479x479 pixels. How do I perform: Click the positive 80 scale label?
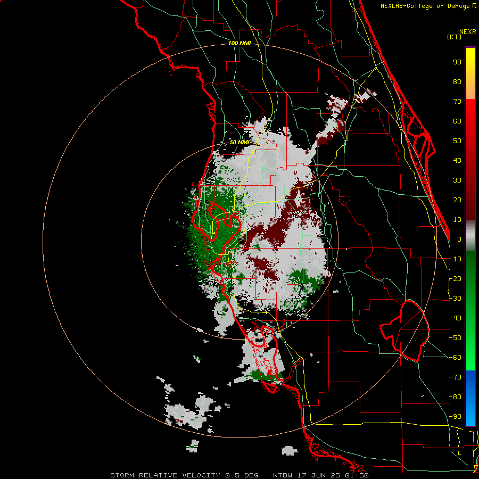coord(457,82)
